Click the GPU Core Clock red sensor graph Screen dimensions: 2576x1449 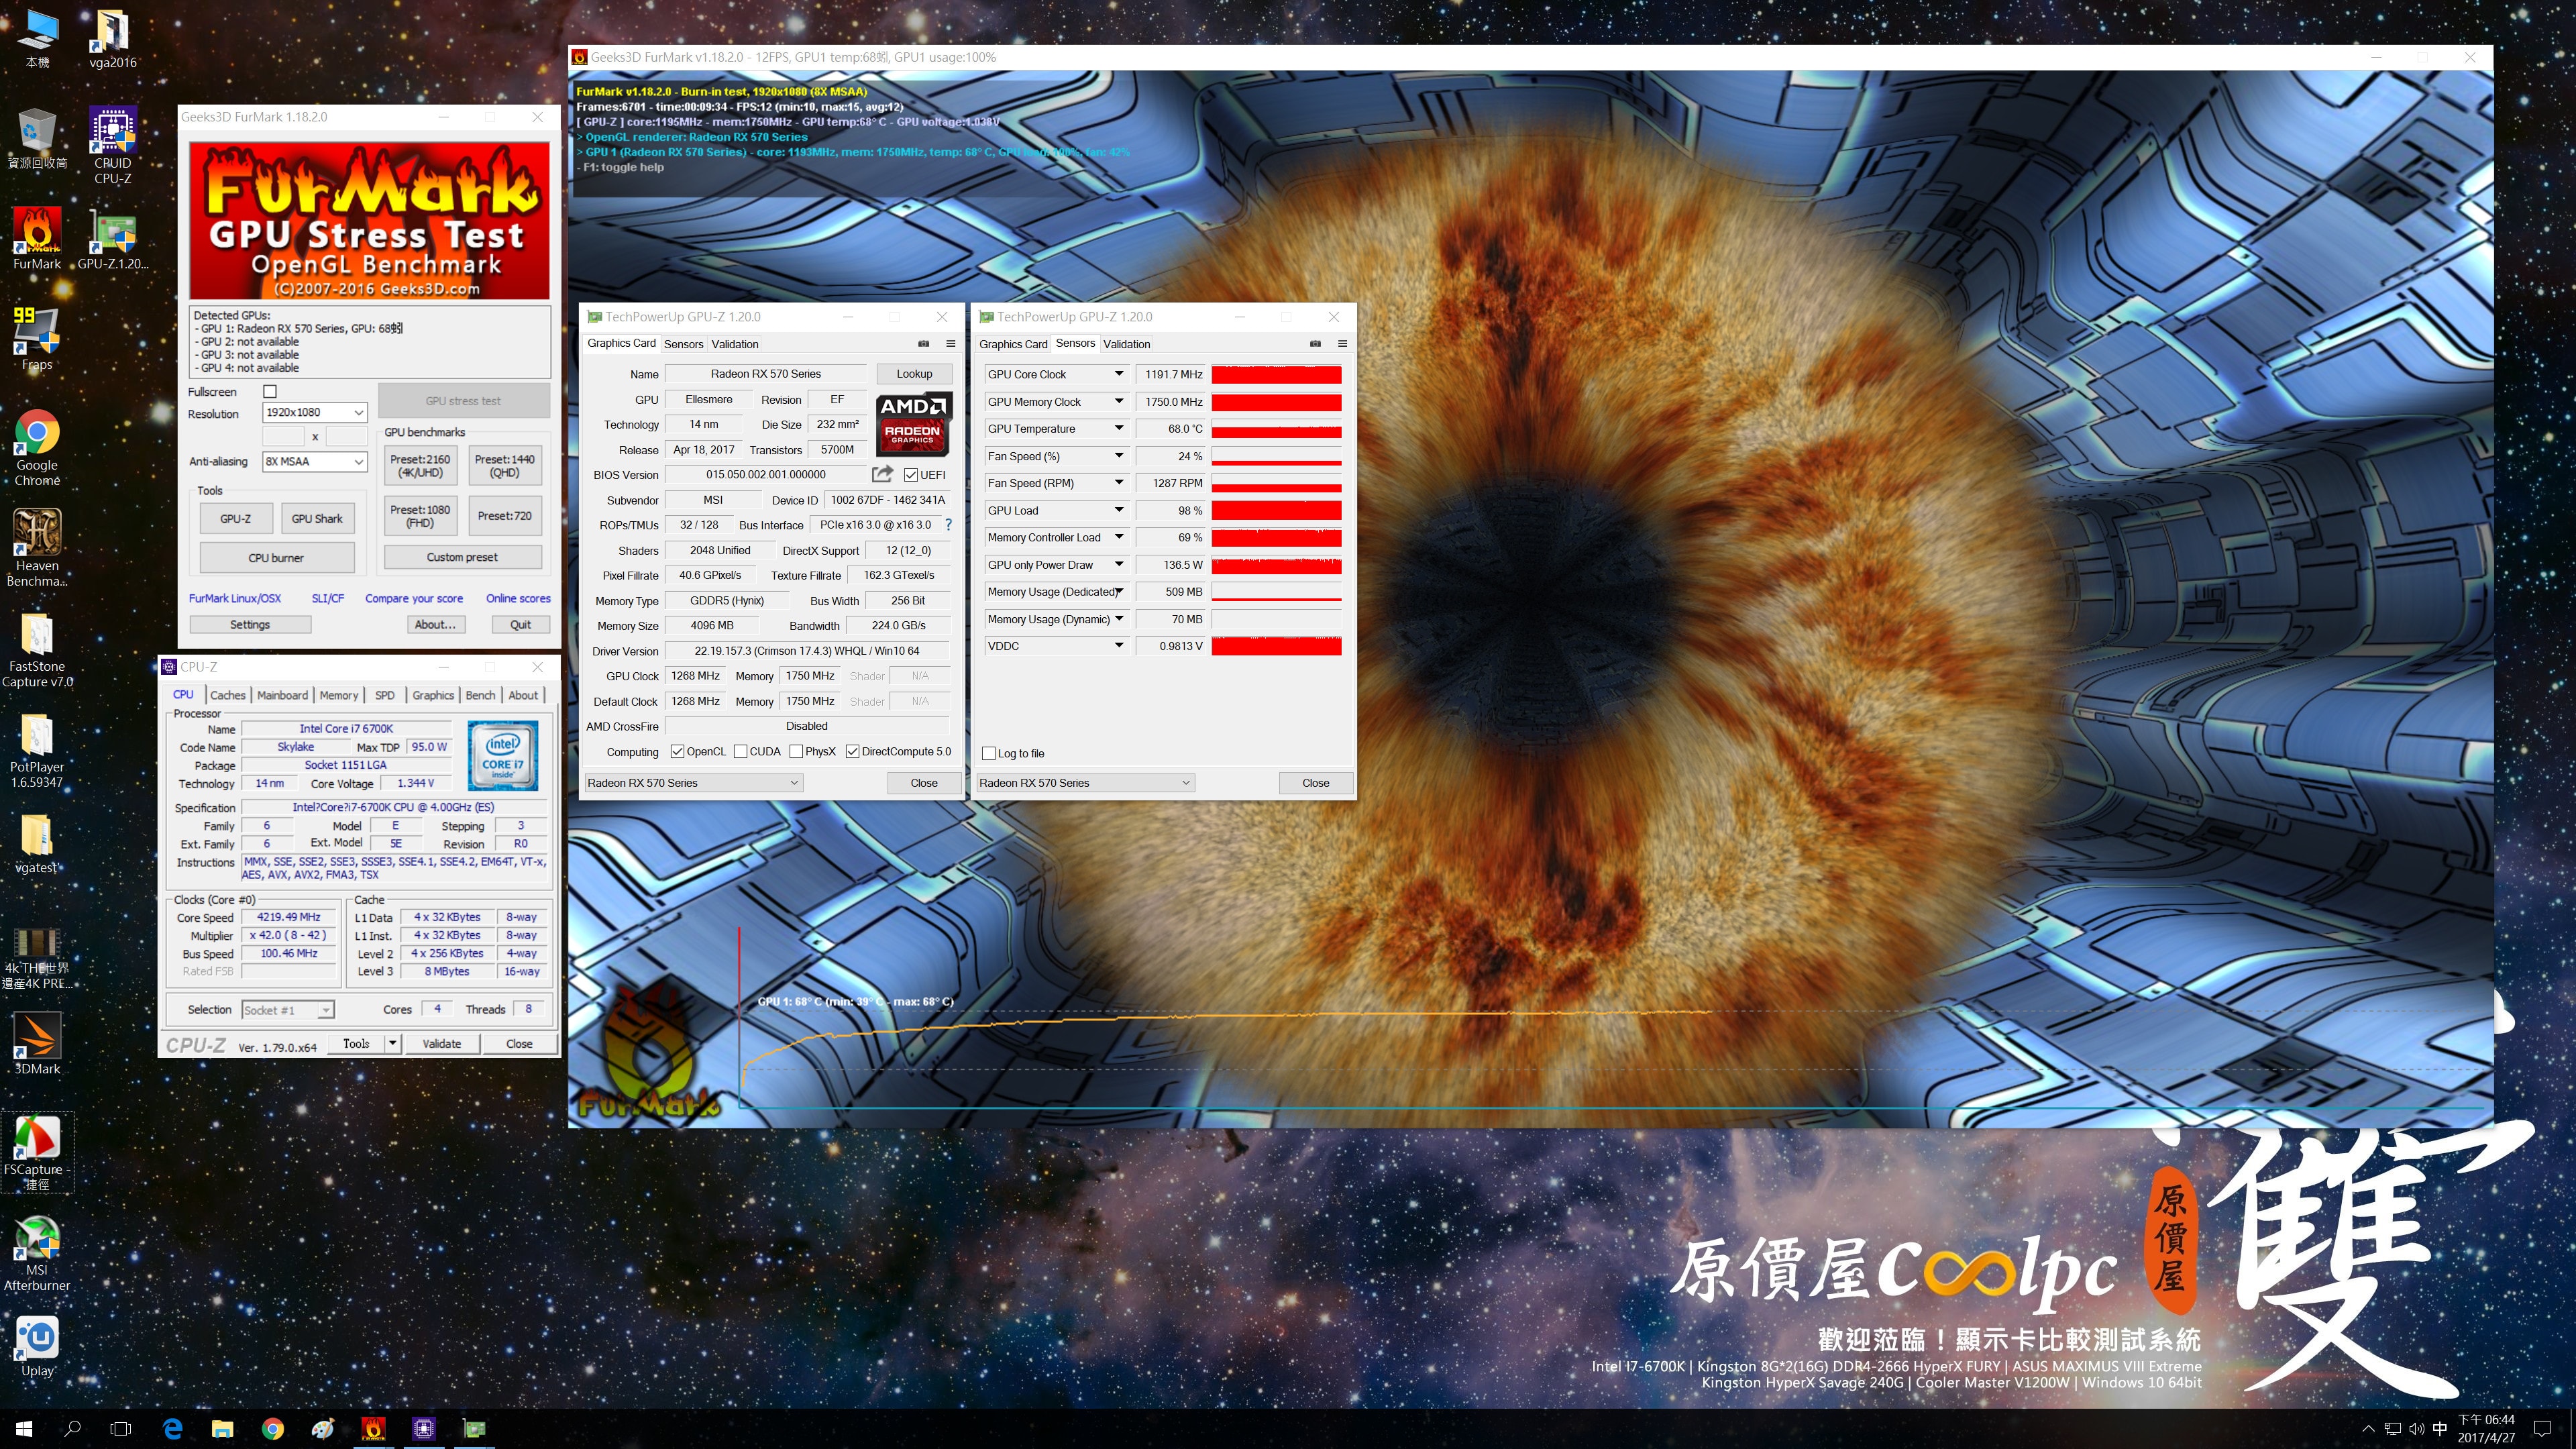pyautogui.click(x=1276, y=374)
